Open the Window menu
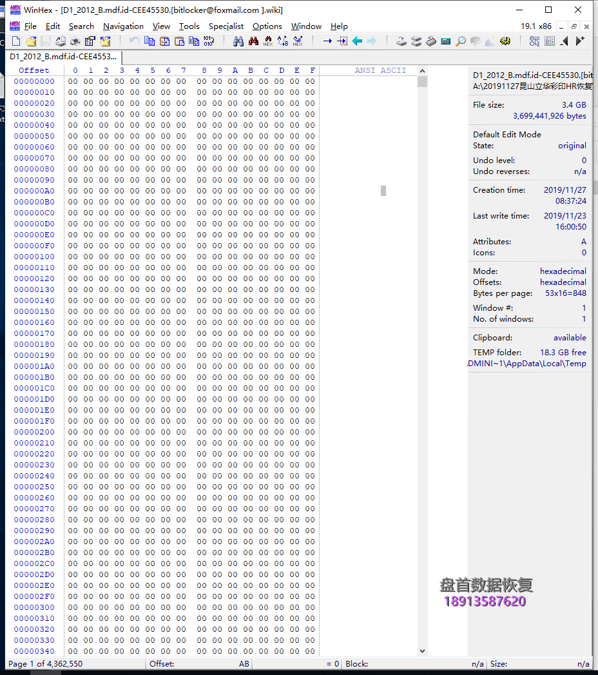This screenshot has width=598, height=675. click(306, 26)
